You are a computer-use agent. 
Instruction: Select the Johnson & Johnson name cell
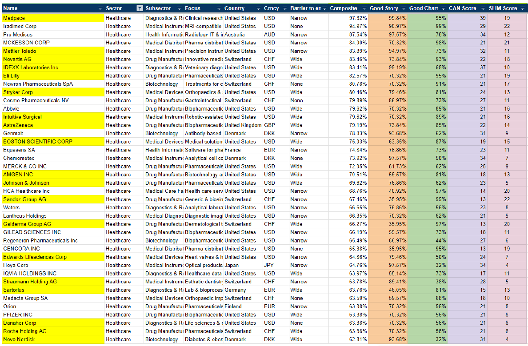[53, 183]
